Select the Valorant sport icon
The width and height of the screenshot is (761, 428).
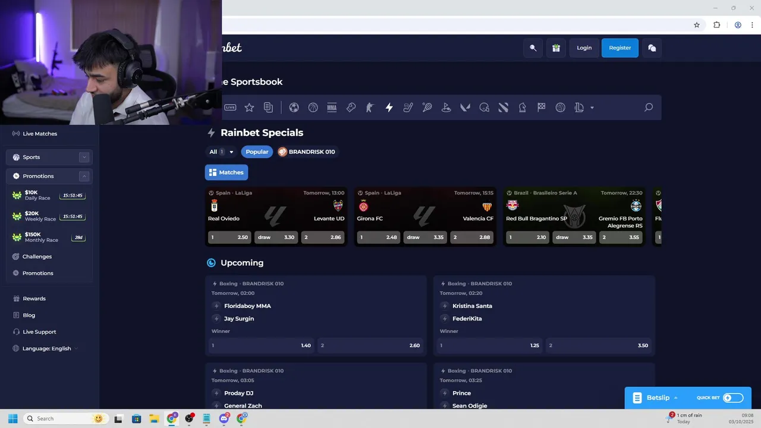point(465,108)
